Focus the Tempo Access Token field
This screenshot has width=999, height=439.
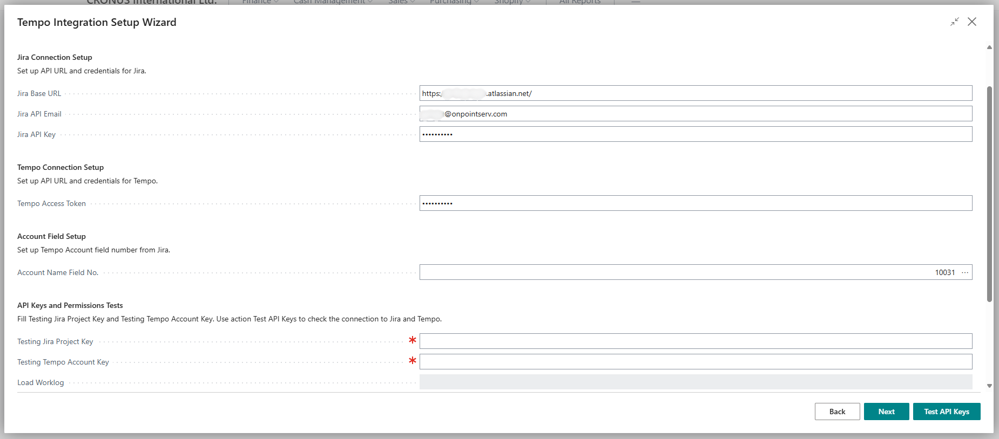(x=696, y=203)
